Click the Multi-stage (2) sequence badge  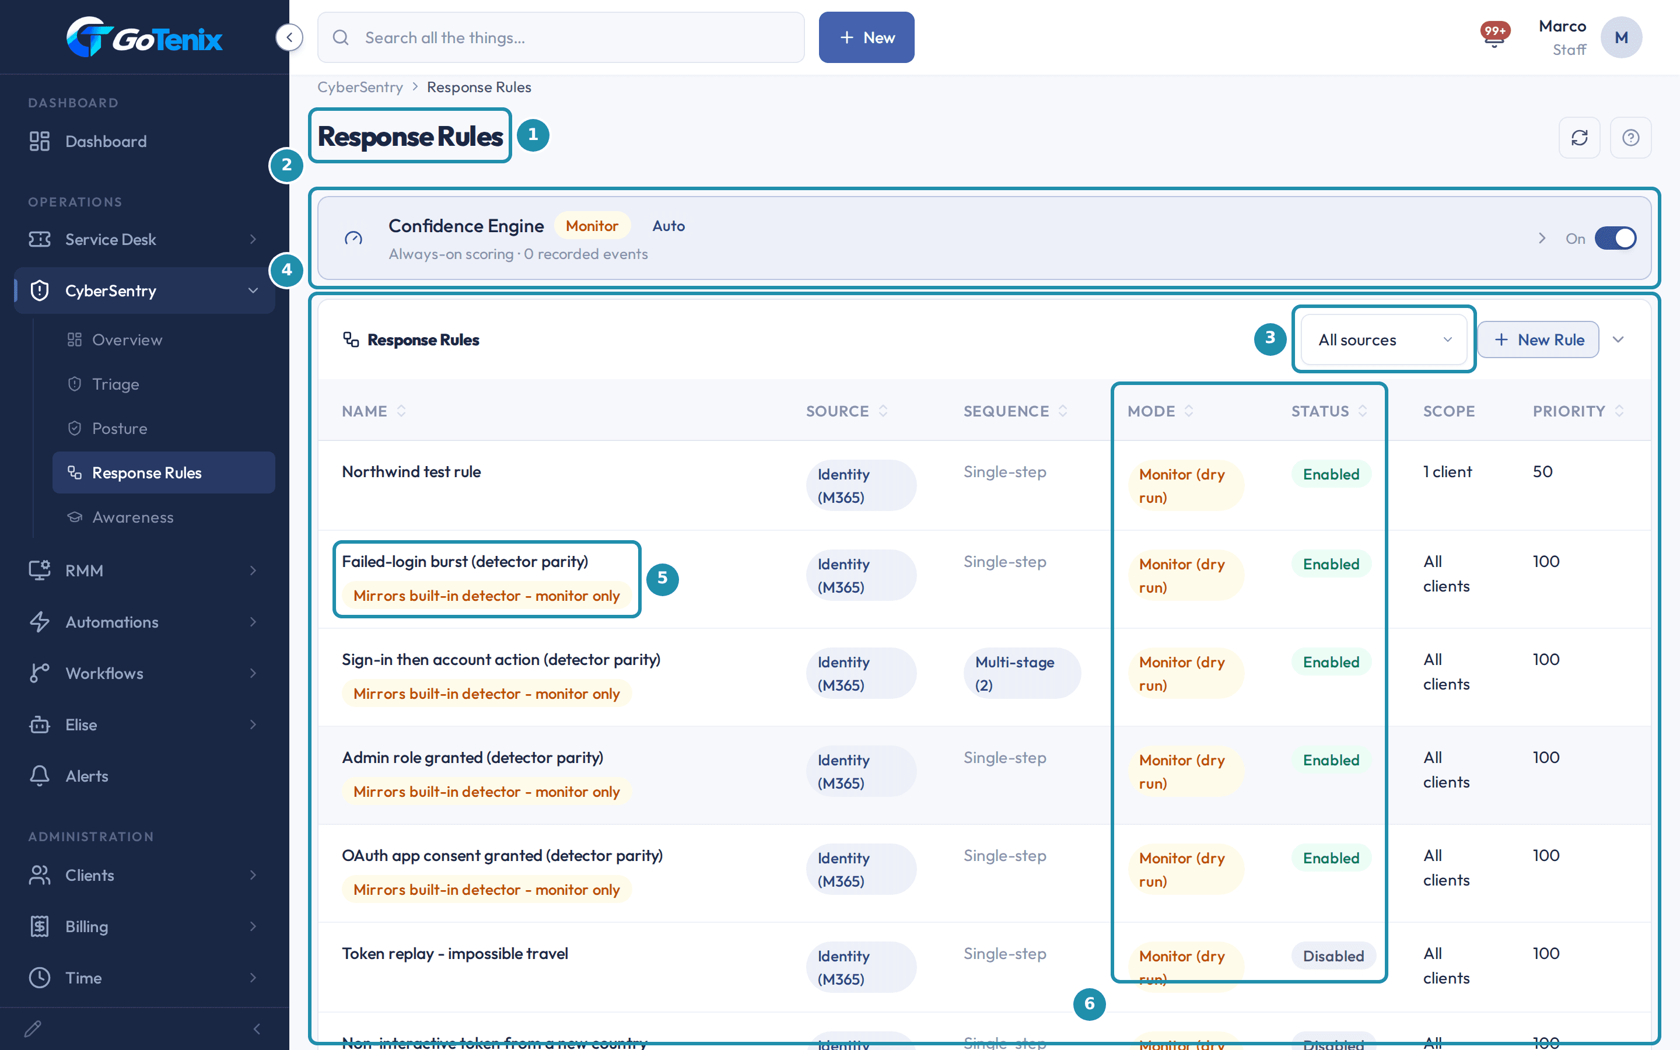[1022, 673]
